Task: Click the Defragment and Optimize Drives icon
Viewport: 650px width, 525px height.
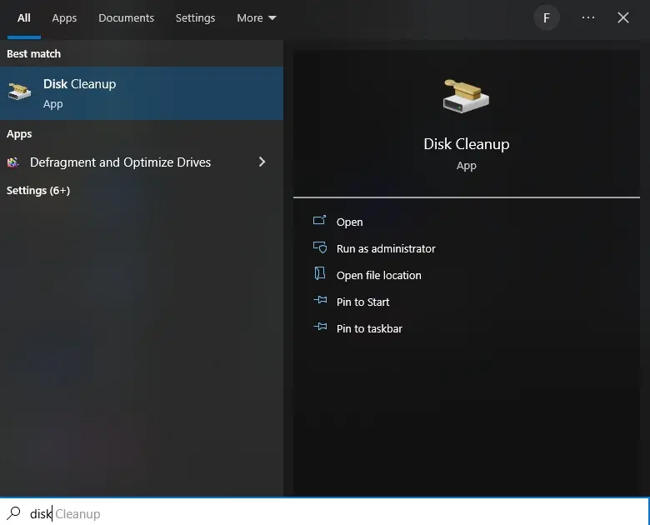Action: click(x=13, y=162)
